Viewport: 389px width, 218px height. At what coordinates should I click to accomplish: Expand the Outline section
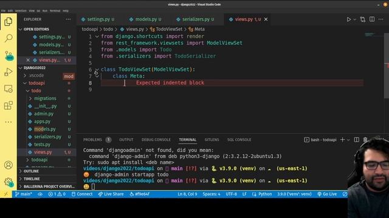(x=47, y=171)
